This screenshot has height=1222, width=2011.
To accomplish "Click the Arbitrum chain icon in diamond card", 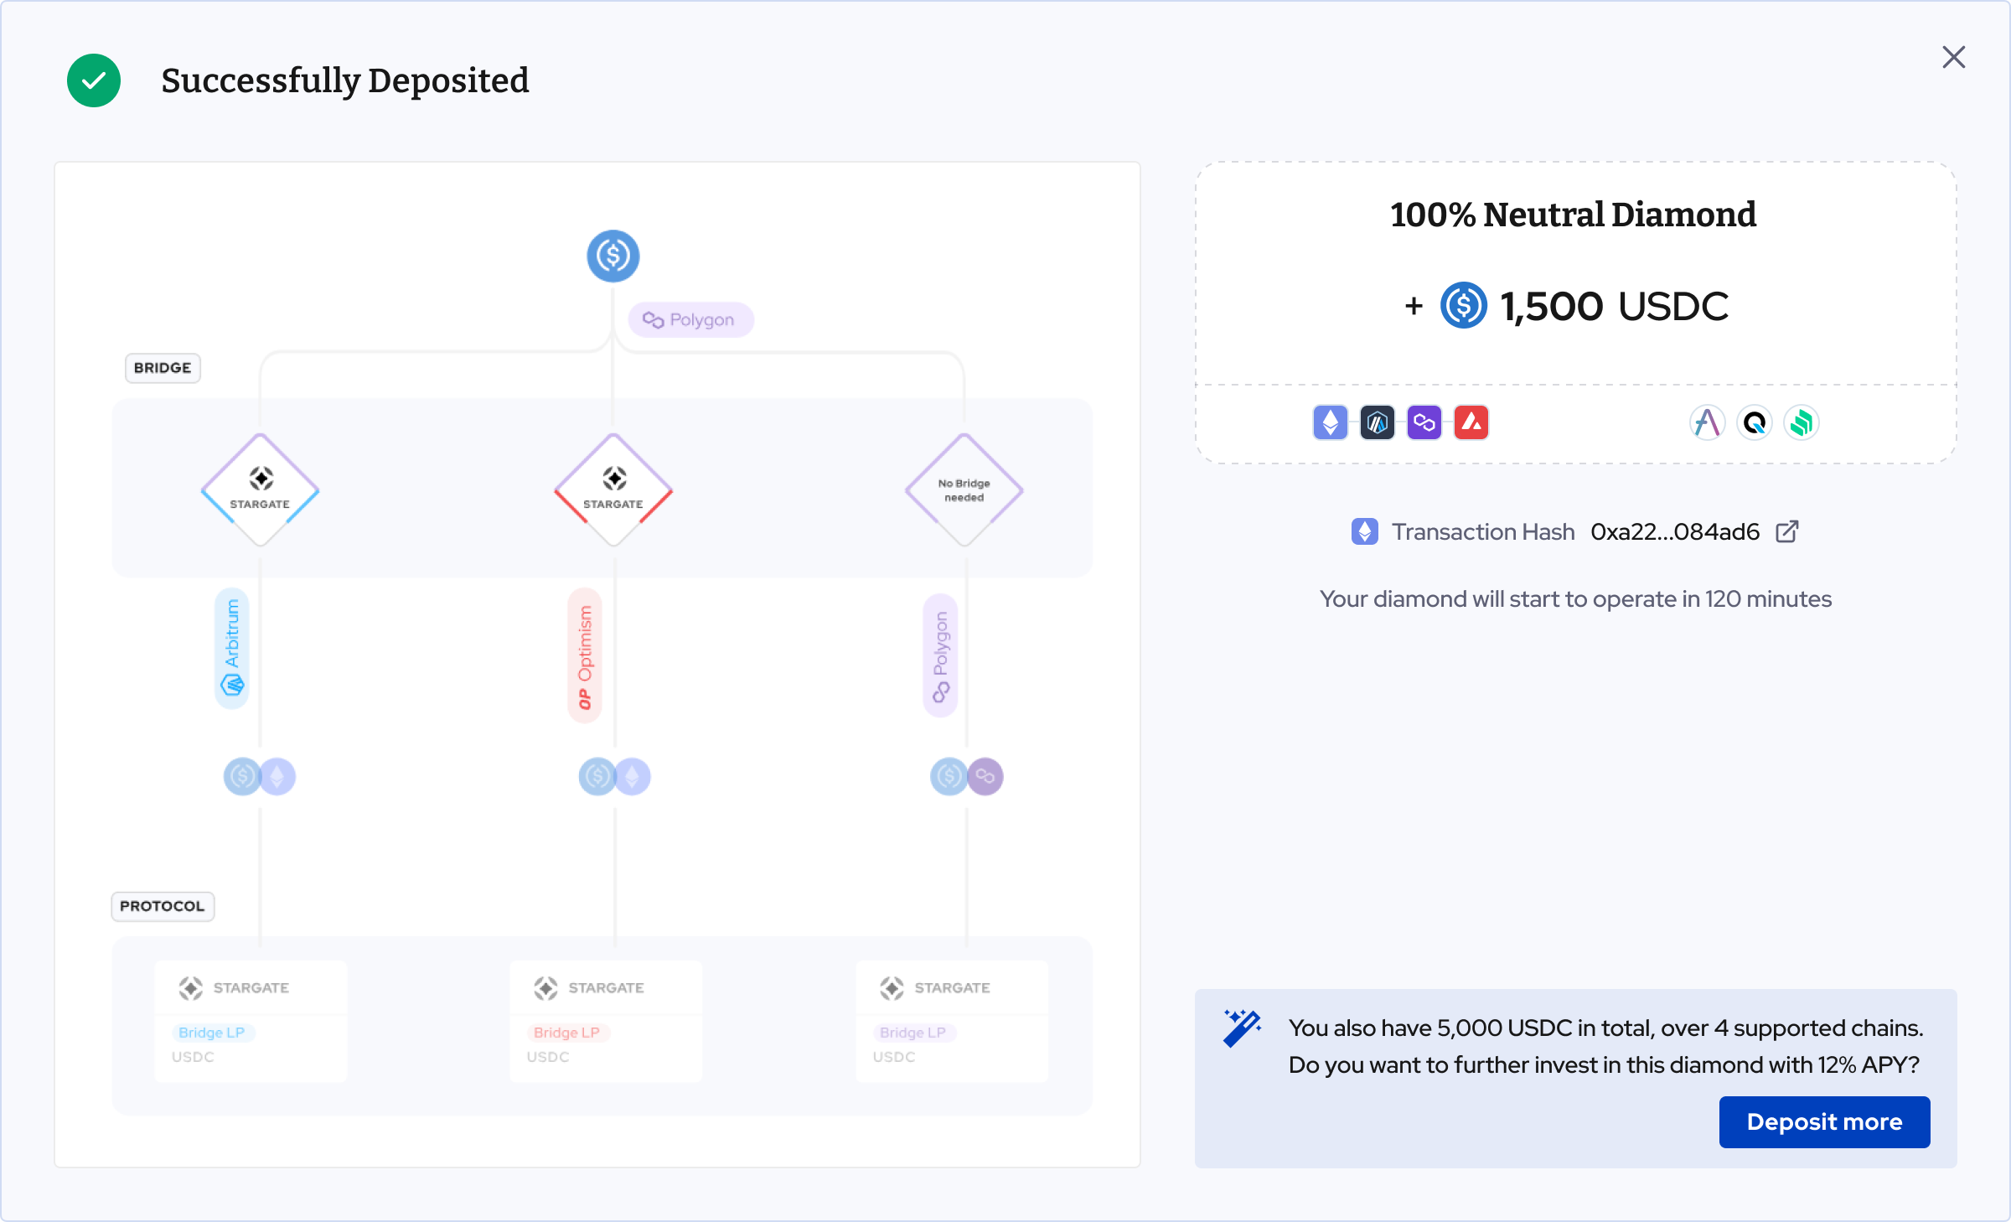I will 1377,422.
